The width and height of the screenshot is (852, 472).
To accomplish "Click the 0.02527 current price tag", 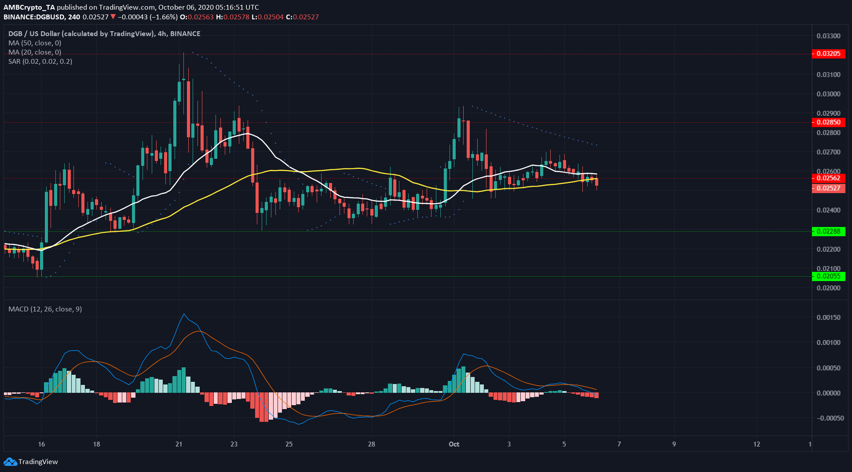I will (828, 188).
